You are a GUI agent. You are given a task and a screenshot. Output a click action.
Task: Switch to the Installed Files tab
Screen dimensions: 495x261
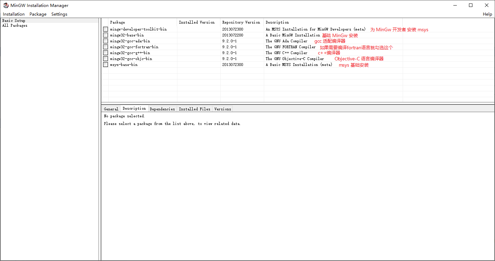195,109
